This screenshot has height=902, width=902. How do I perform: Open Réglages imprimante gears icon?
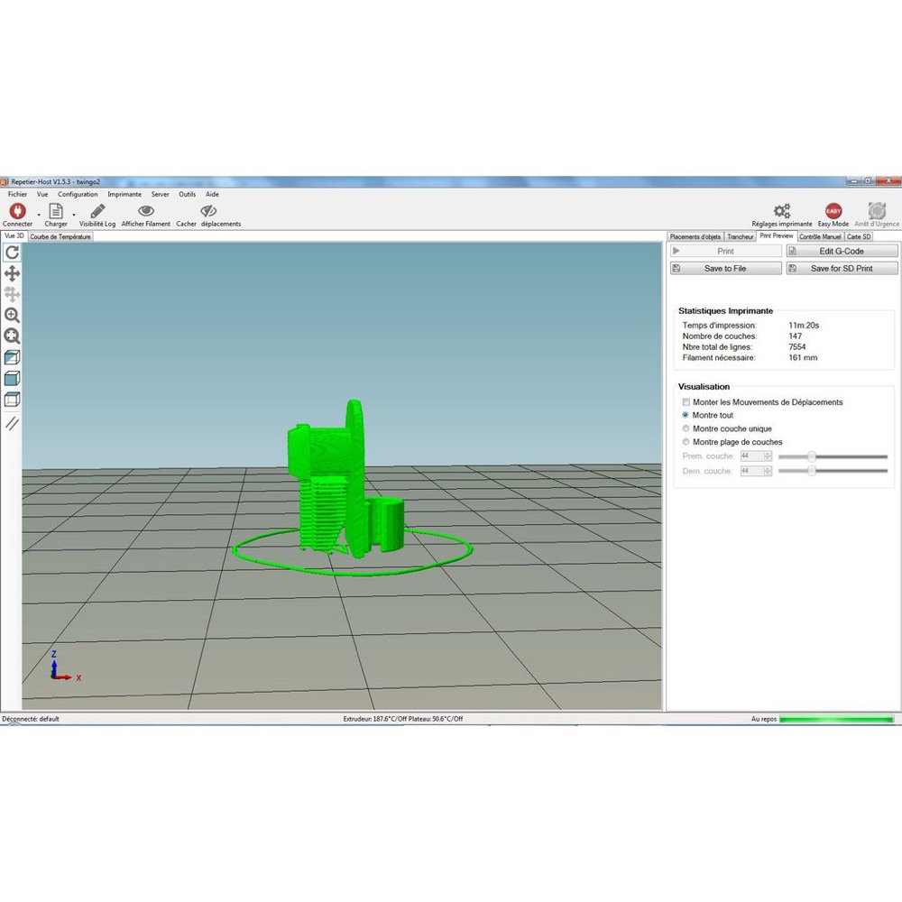tap(782, 210)
